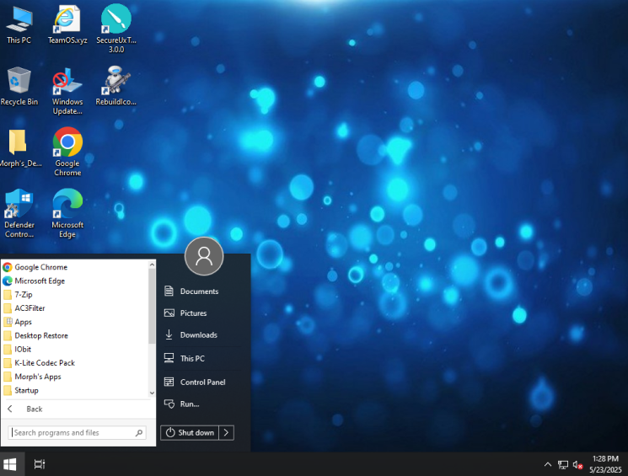Expand the Startup folder in Start menu
This screenshot has height=476, width=628.
[x=74, y=390]
